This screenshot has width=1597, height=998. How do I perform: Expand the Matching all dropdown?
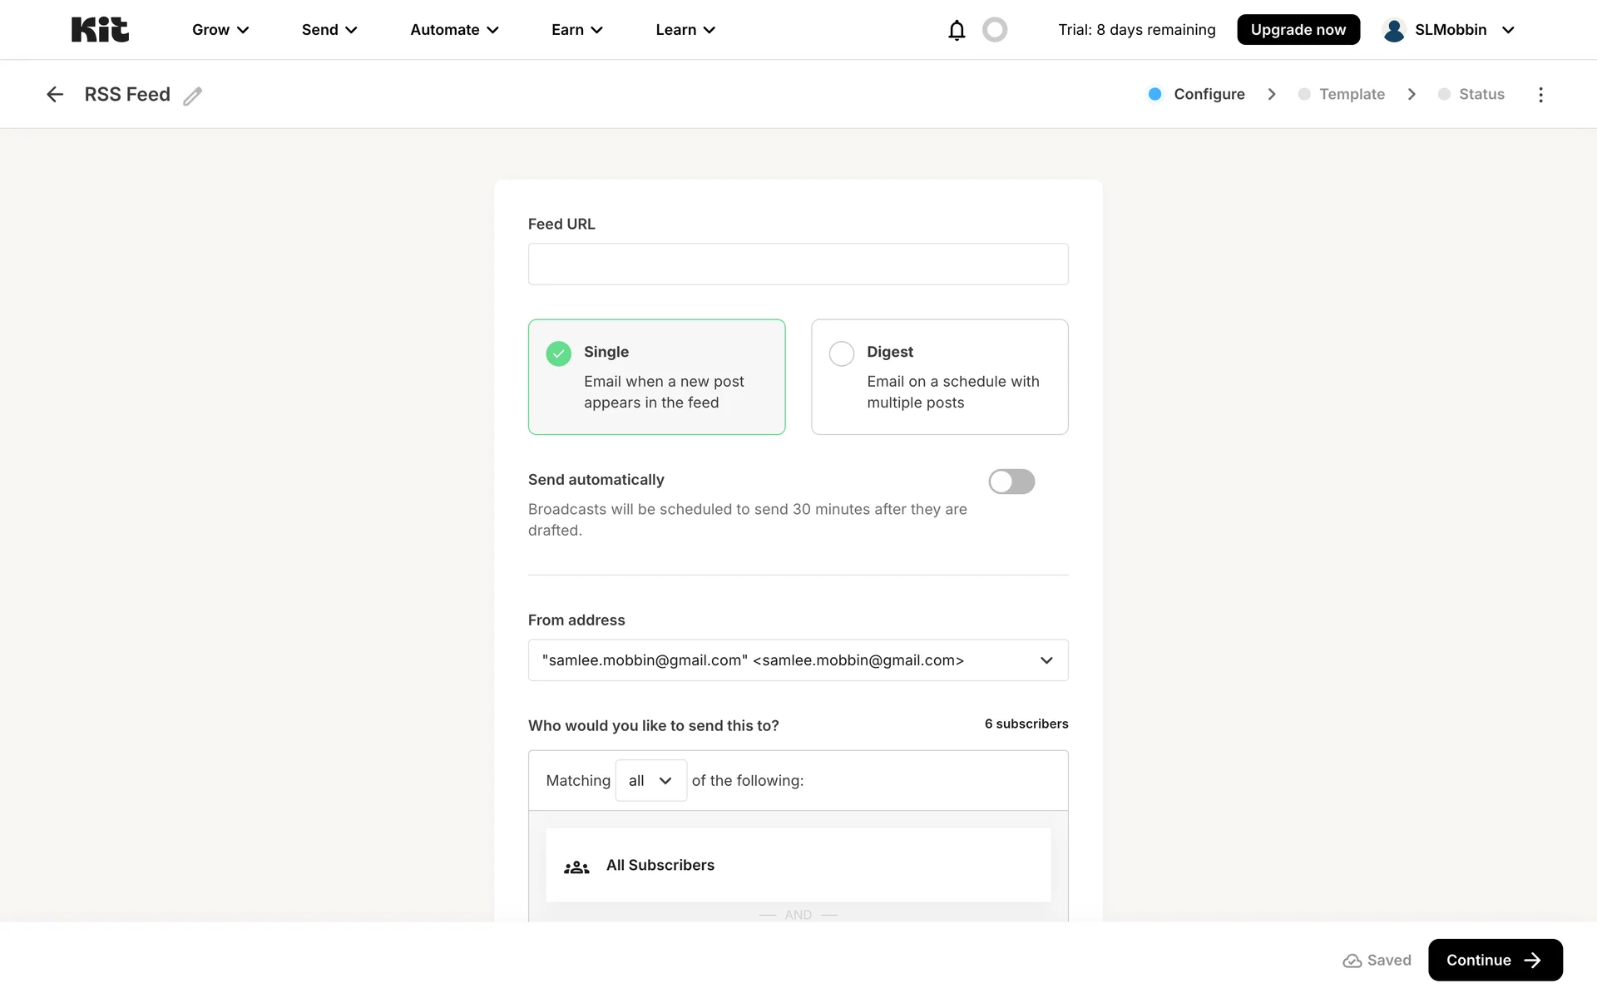click(650, 781)
